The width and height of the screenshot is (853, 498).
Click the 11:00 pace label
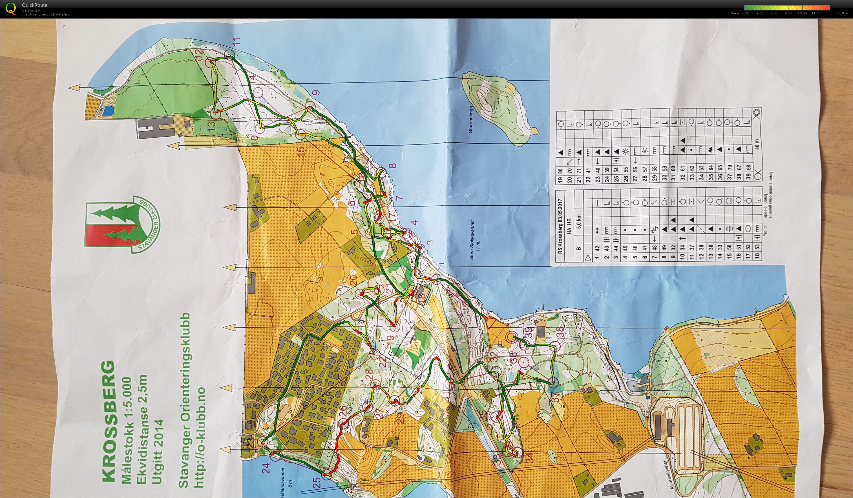pyautogui.click(x=816, y=14)
